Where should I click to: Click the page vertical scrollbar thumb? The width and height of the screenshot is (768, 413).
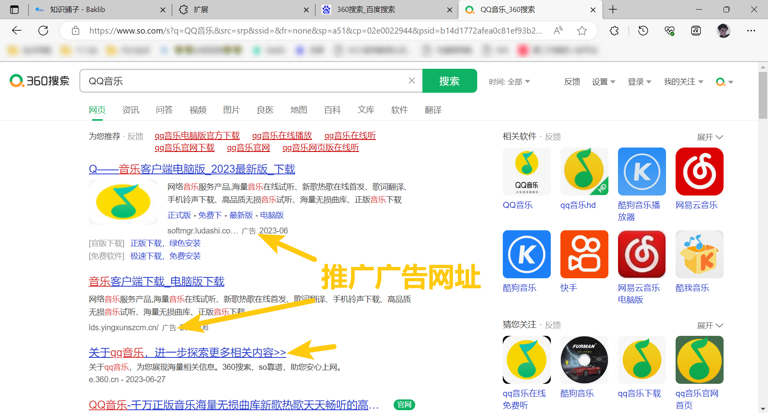tap(763, 95)
